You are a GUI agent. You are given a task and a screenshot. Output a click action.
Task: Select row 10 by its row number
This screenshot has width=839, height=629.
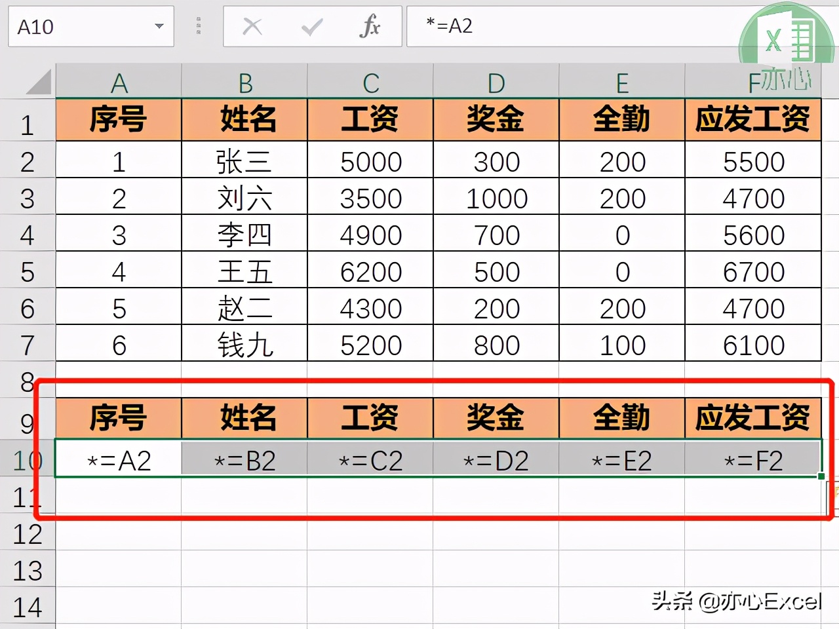point(26,459)
